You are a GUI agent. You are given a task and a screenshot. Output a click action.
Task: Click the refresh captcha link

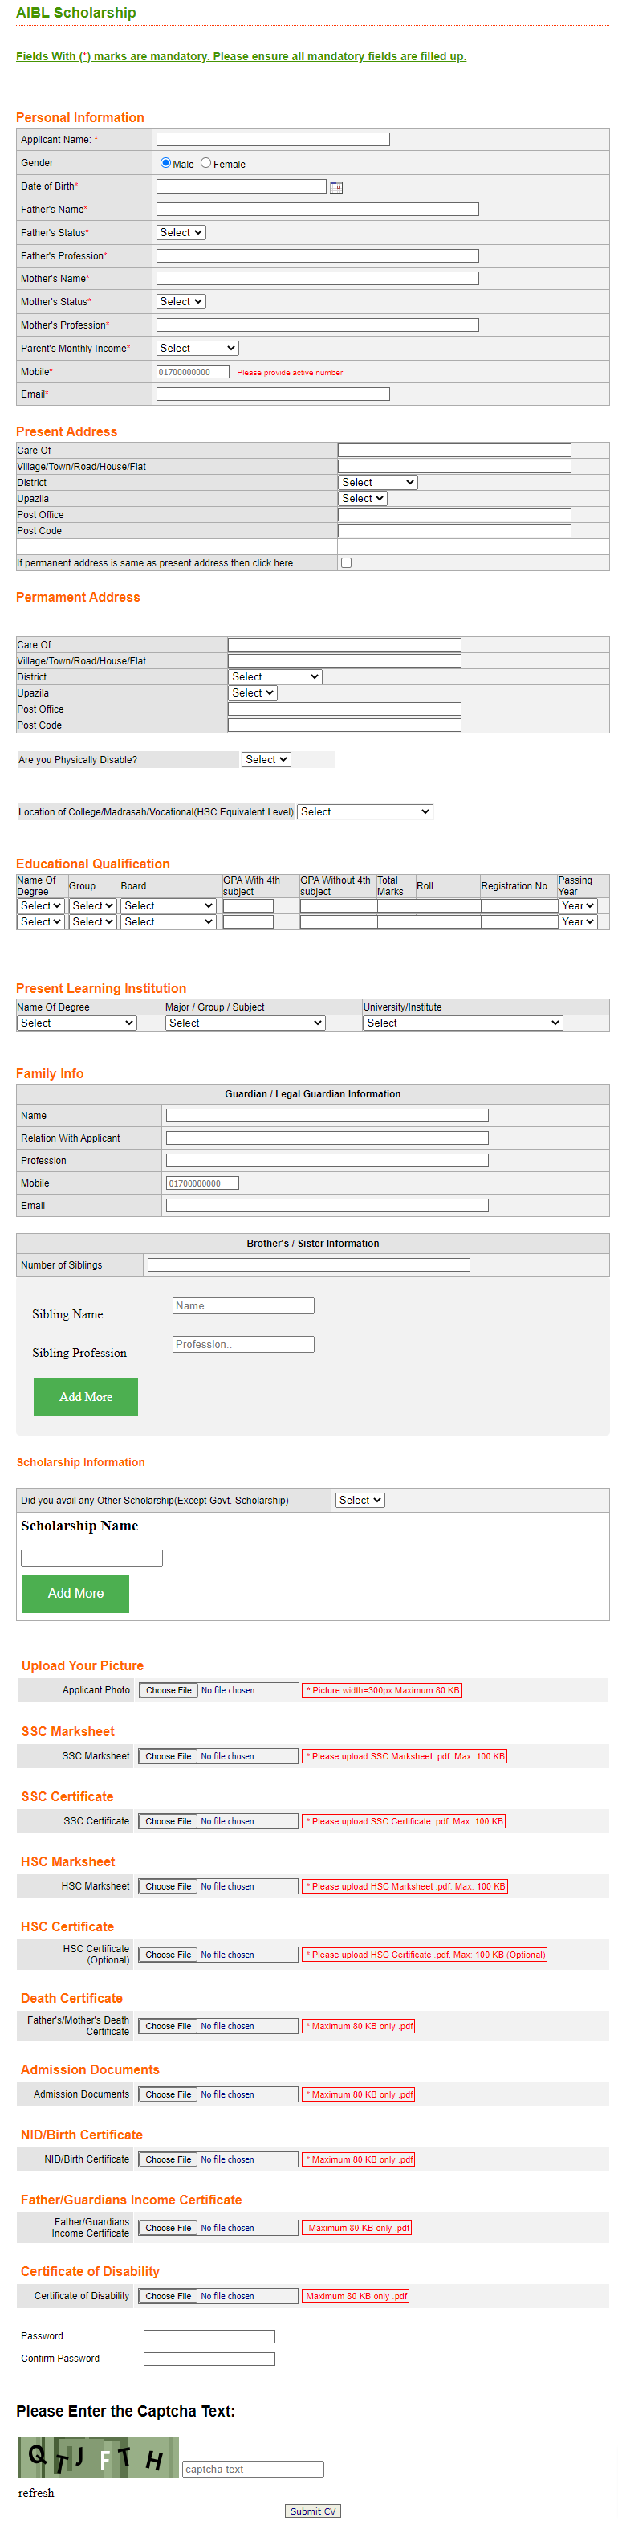36,2494
